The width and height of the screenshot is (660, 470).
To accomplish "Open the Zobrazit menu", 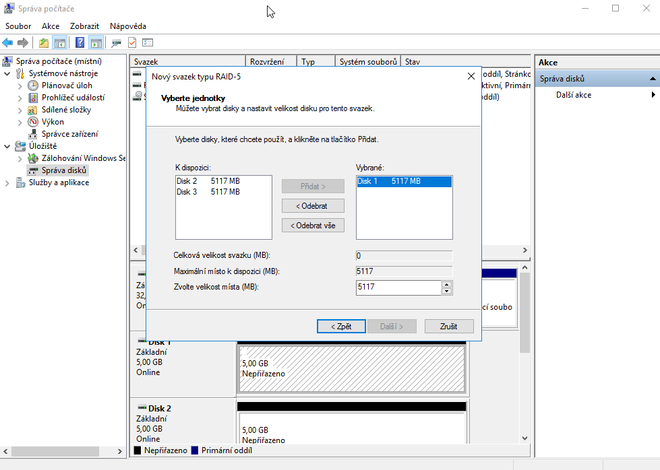I will click(84, 26).
